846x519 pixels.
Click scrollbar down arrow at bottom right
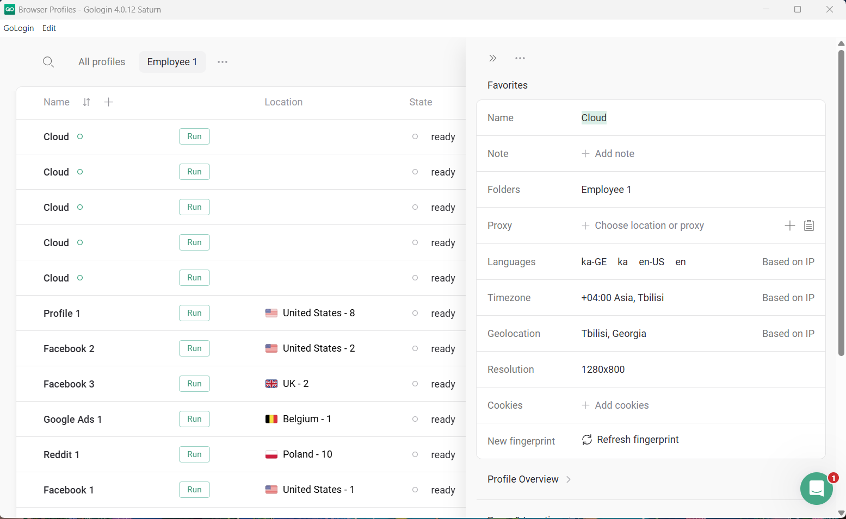841,514
